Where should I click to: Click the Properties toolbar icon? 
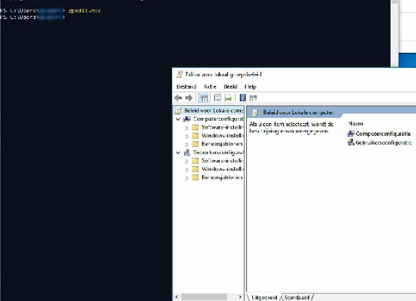click(x=217, y=98)
